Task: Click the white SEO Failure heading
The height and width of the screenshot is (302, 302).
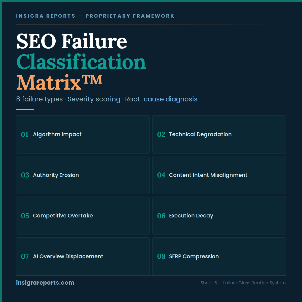Action: [72, 41]
